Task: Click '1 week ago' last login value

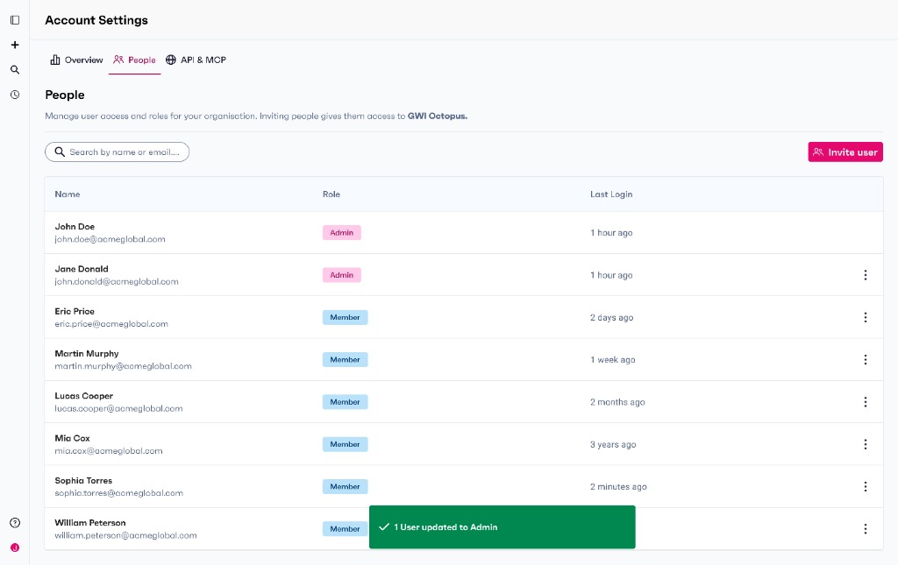Action: pyautogui.click(x=613, y=360)
